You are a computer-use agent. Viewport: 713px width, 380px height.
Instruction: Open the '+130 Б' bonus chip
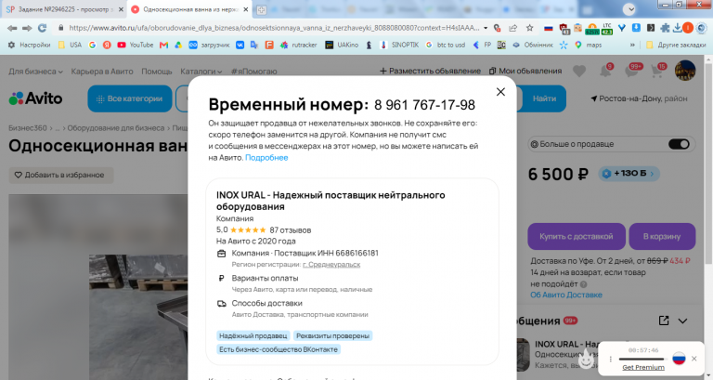pyautogui.click(x=629, y=174)
